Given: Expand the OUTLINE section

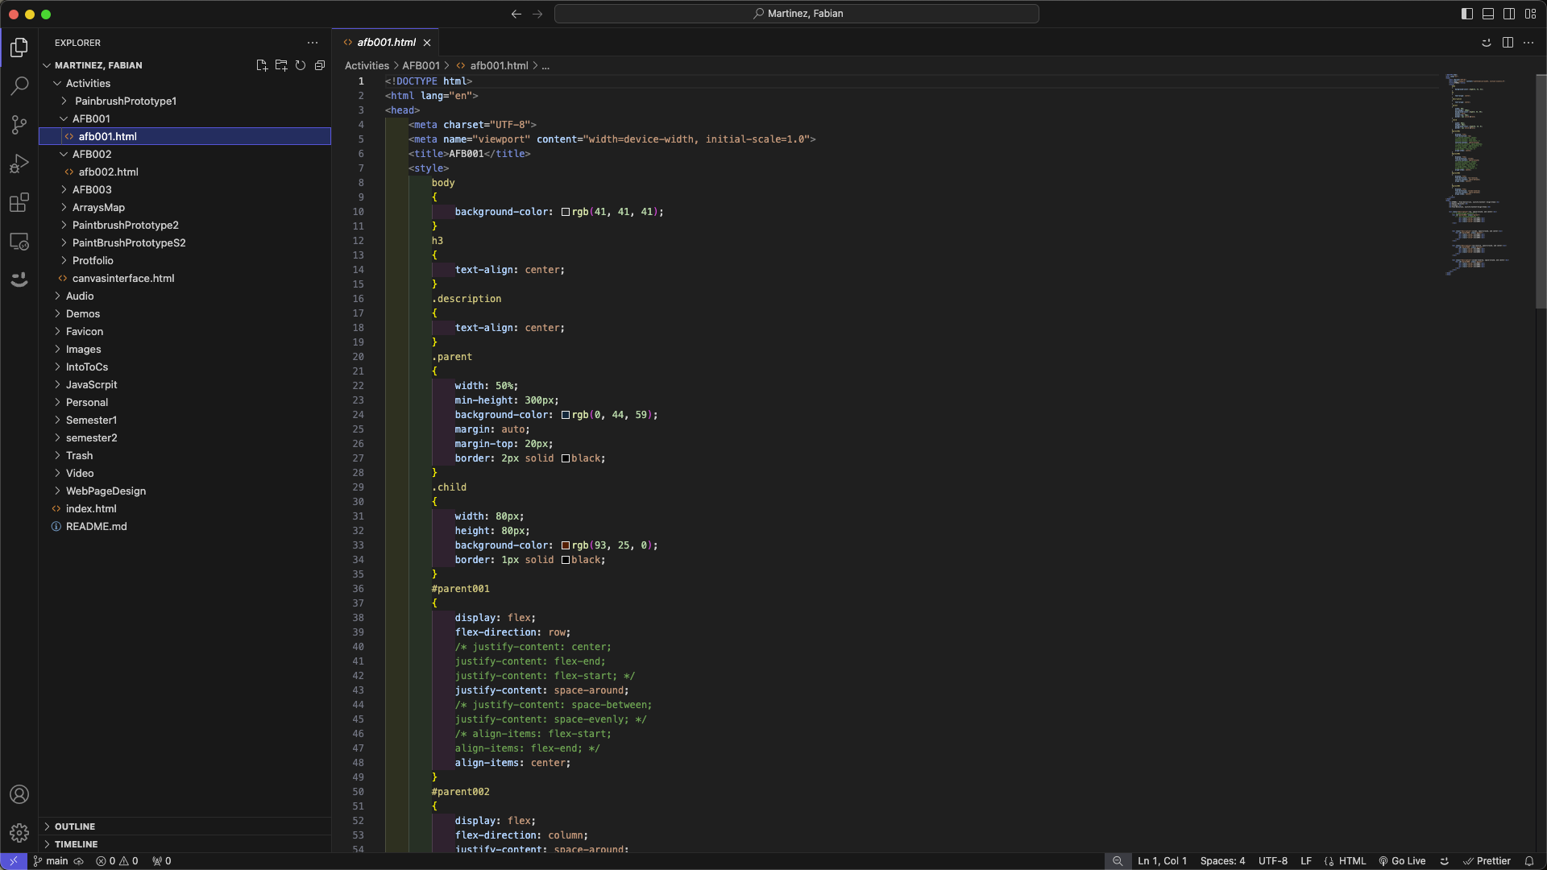Looking at the screenshot, I should (75, 826).
